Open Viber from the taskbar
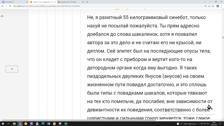 (31, 123)
